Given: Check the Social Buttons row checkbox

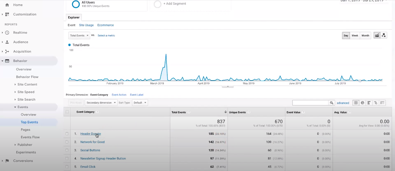Looking at the screenshot, I should 67,150.
